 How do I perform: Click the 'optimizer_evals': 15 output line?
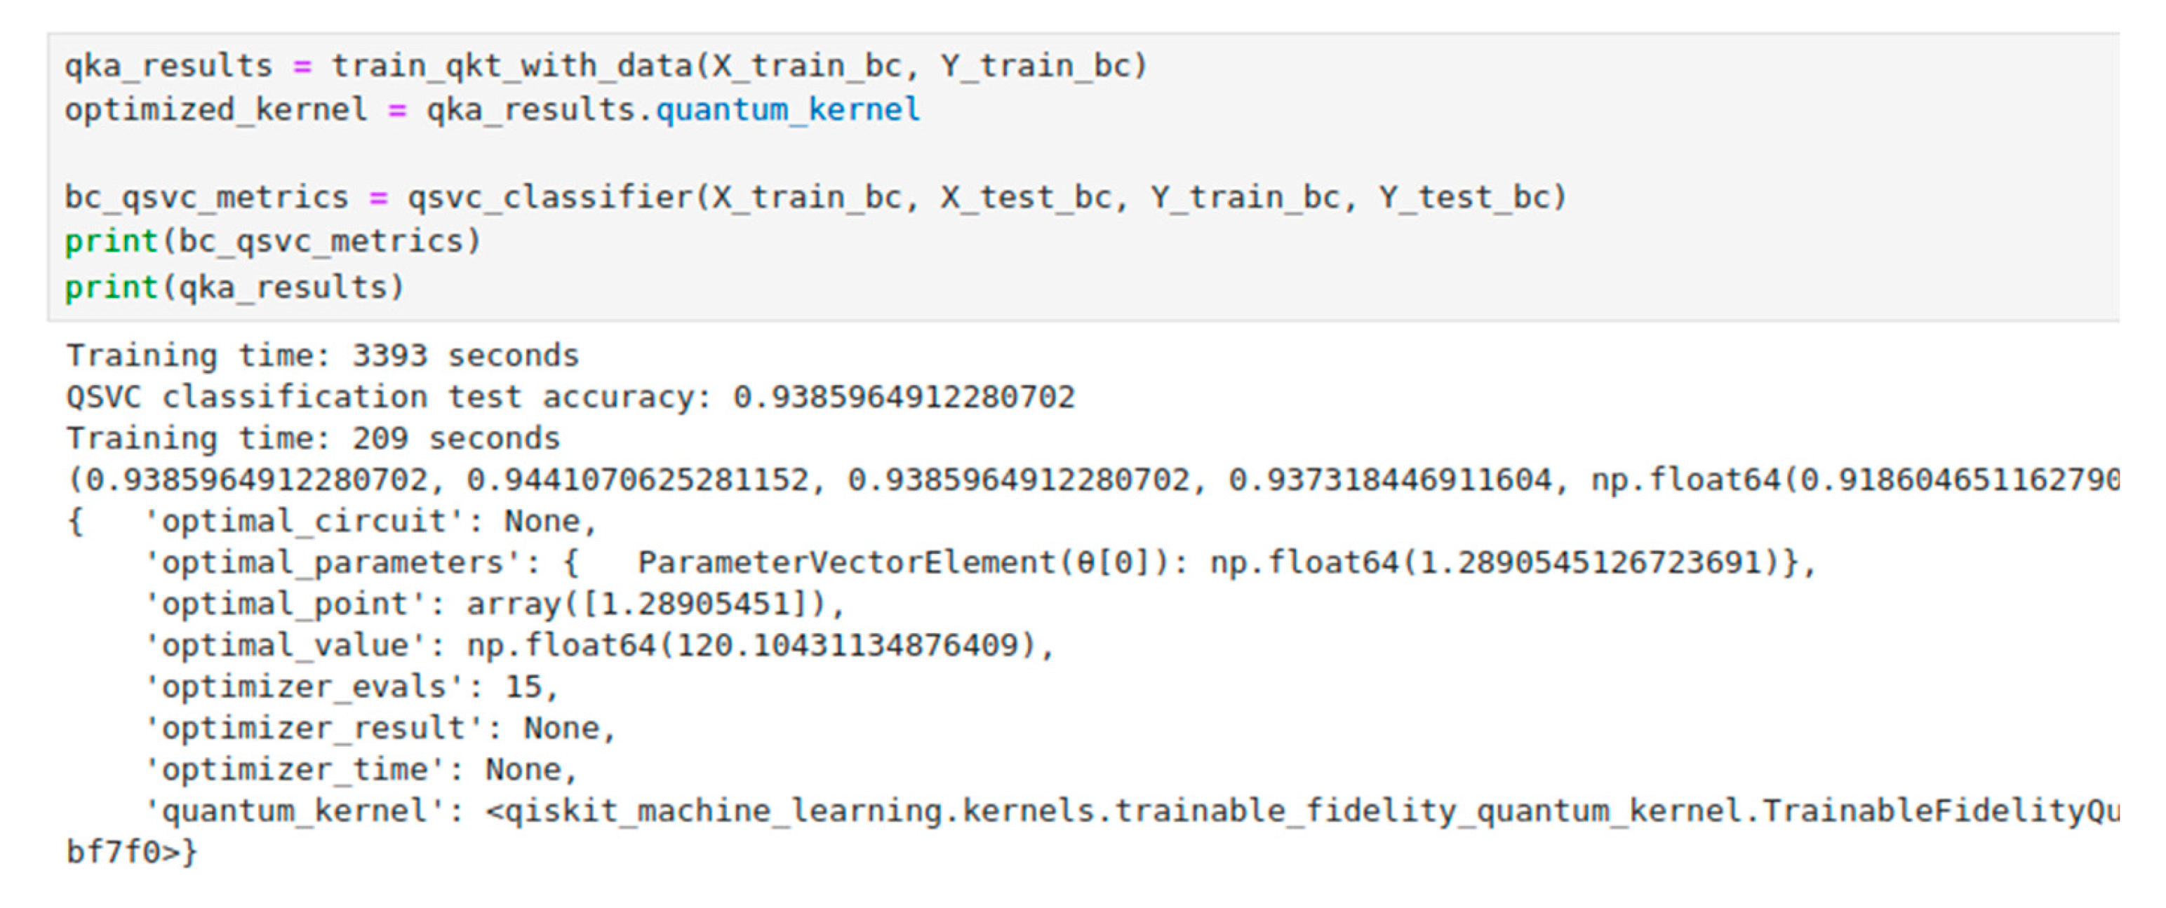tap(352, 687)
